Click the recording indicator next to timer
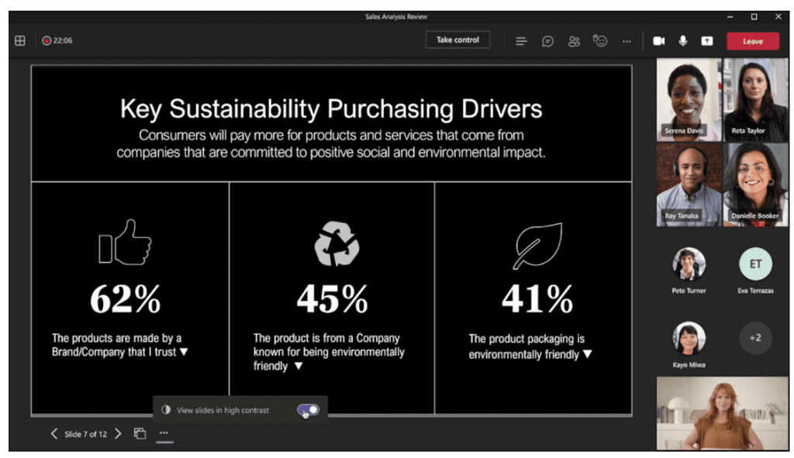Screen dimensions: 794x458 pos(47,40)
